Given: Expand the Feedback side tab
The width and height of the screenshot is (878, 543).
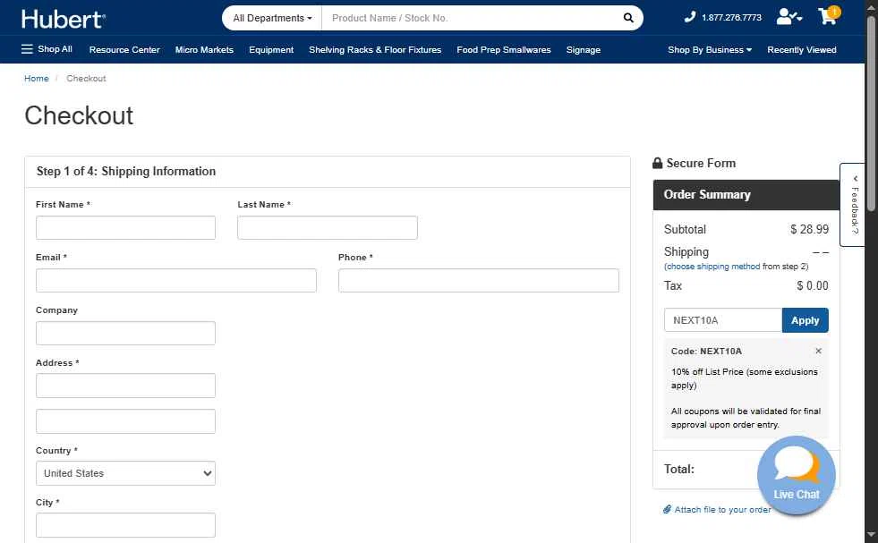Looking at the screenshot, I should click(852, 205).
